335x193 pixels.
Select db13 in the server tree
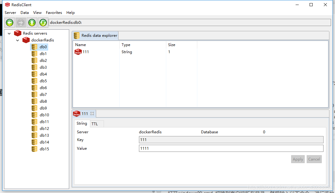pos(44,135)
